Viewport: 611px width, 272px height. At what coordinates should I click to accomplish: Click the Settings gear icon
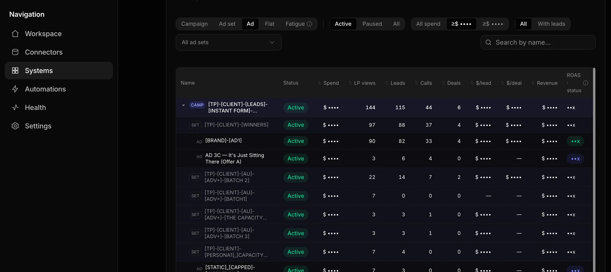click(15, 126)
